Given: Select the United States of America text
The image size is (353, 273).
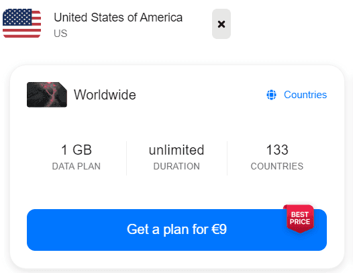Looking at the screenshot, I should [118, 17].
